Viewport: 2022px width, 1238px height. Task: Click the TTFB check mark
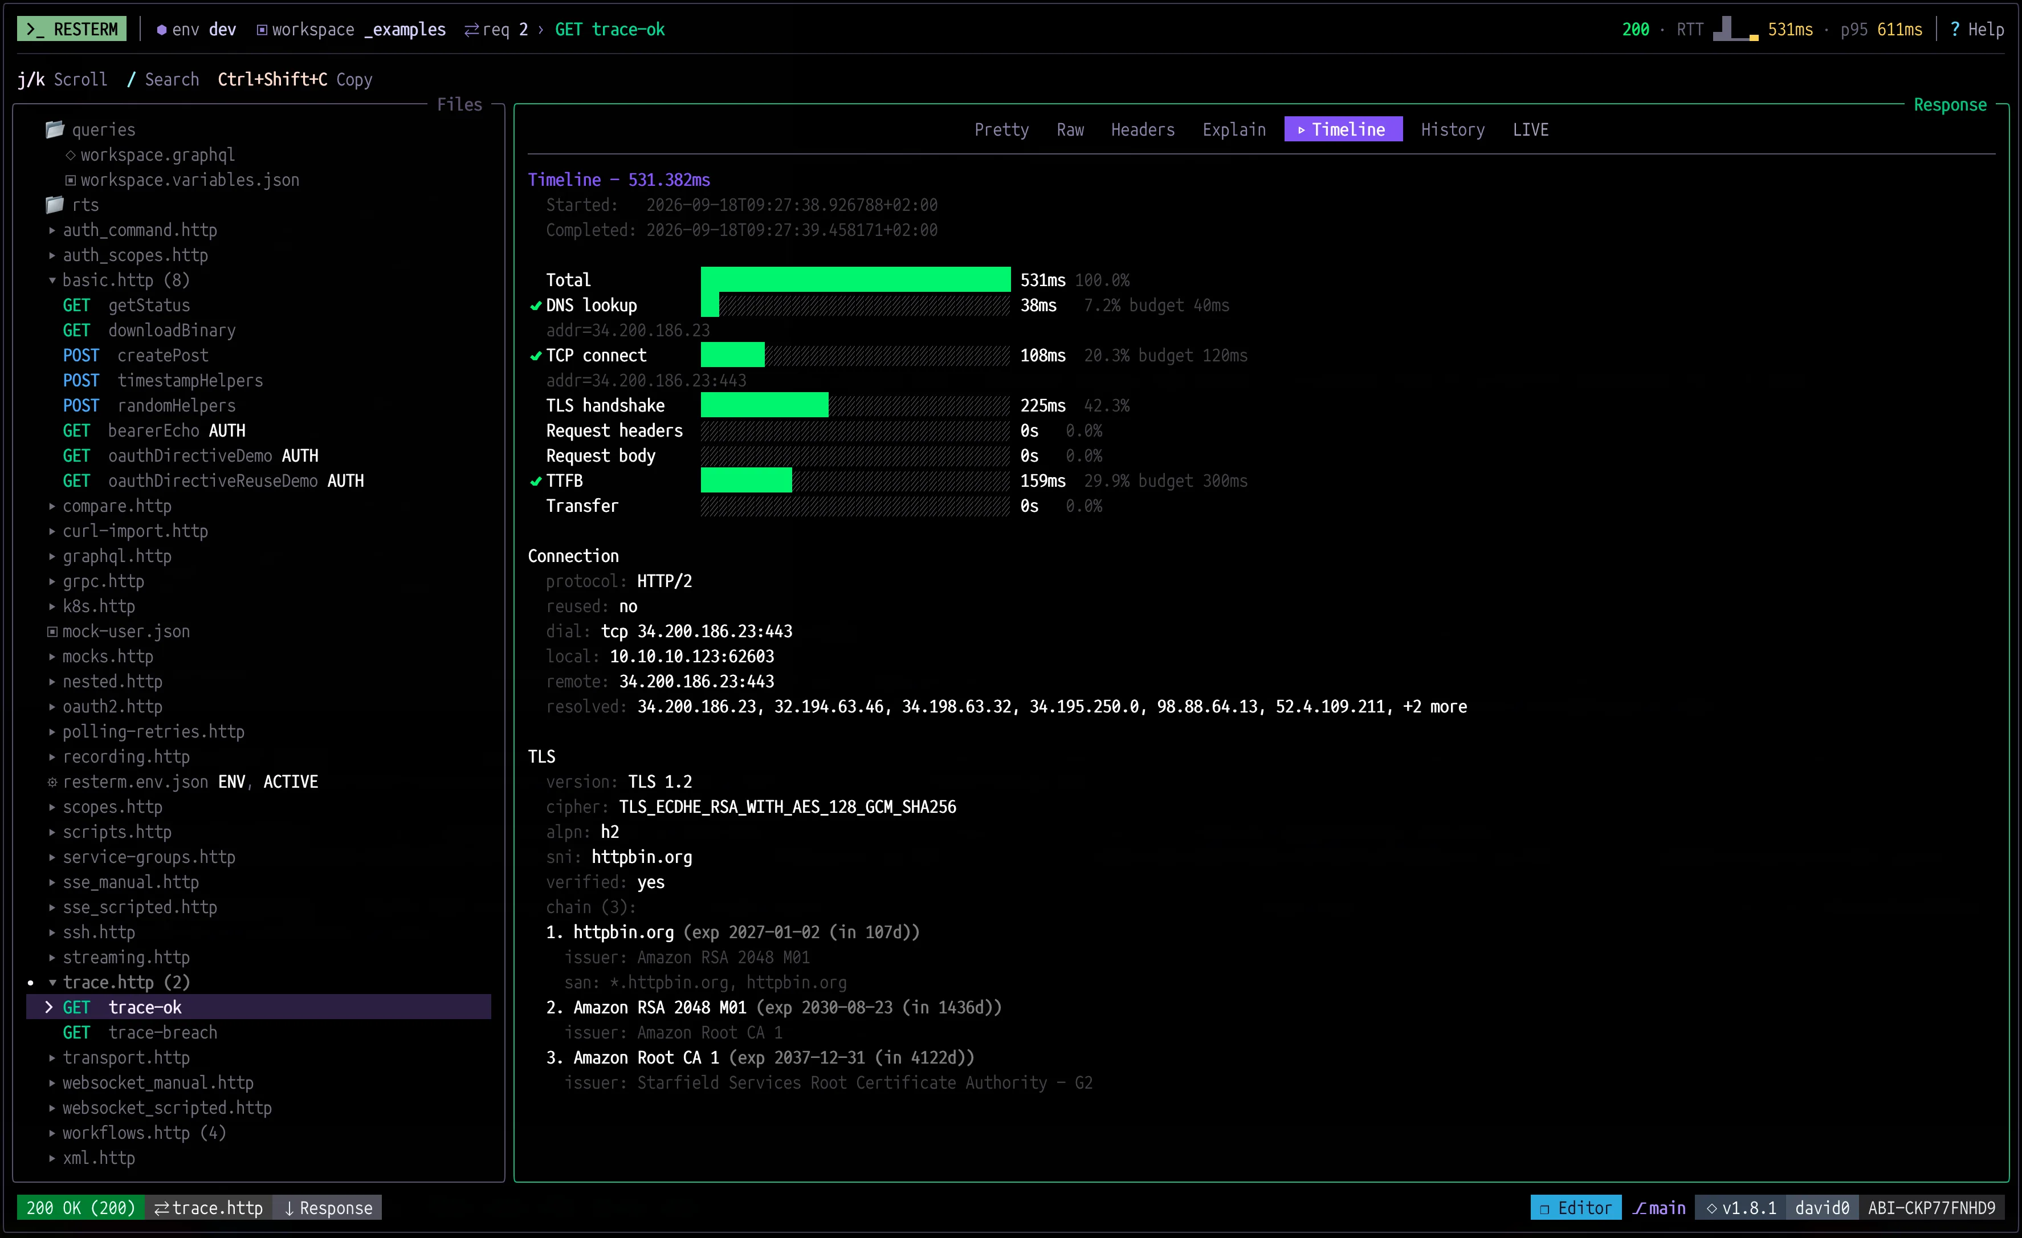(x=536, y=481)
